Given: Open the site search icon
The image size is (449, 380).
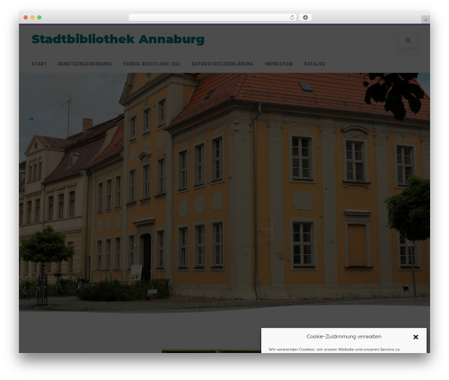Looking at the screenshot, I should 408,40.
